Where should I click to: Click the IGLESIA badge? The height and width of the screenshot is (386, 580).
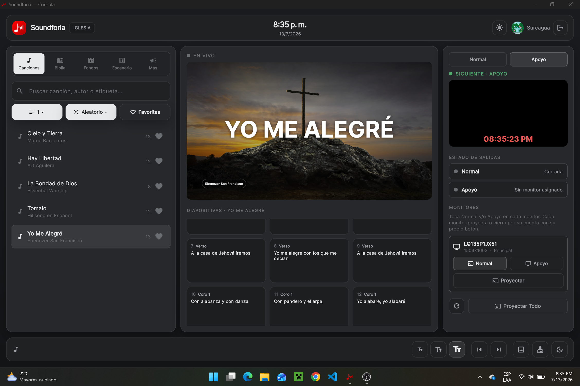(82, 28)
